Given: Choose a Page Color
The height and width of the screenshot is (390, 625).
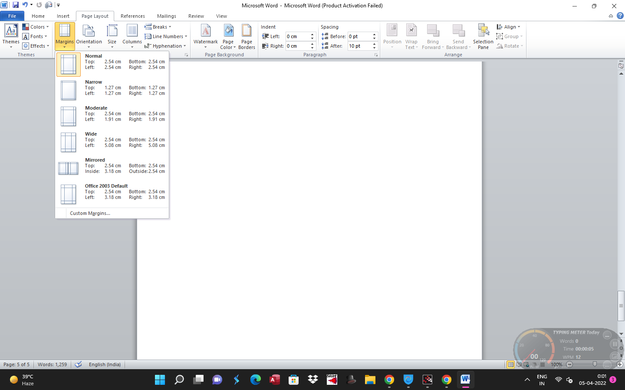Looking at the screenshot, I should pos(228,36).
